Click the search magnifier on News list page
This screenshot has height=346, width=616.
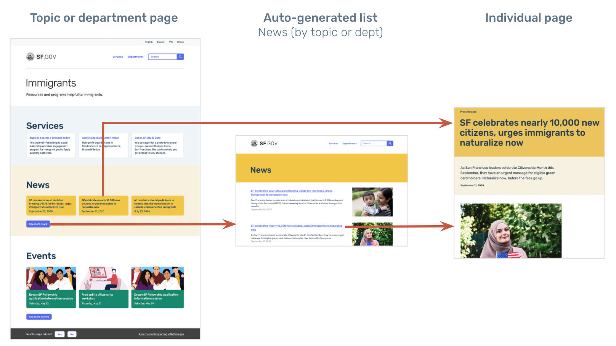tap(390, 144)
